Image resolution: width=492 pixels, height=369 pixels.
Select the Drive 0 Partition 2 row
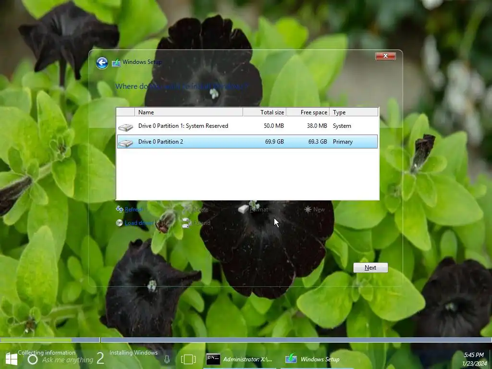[247, 142]
